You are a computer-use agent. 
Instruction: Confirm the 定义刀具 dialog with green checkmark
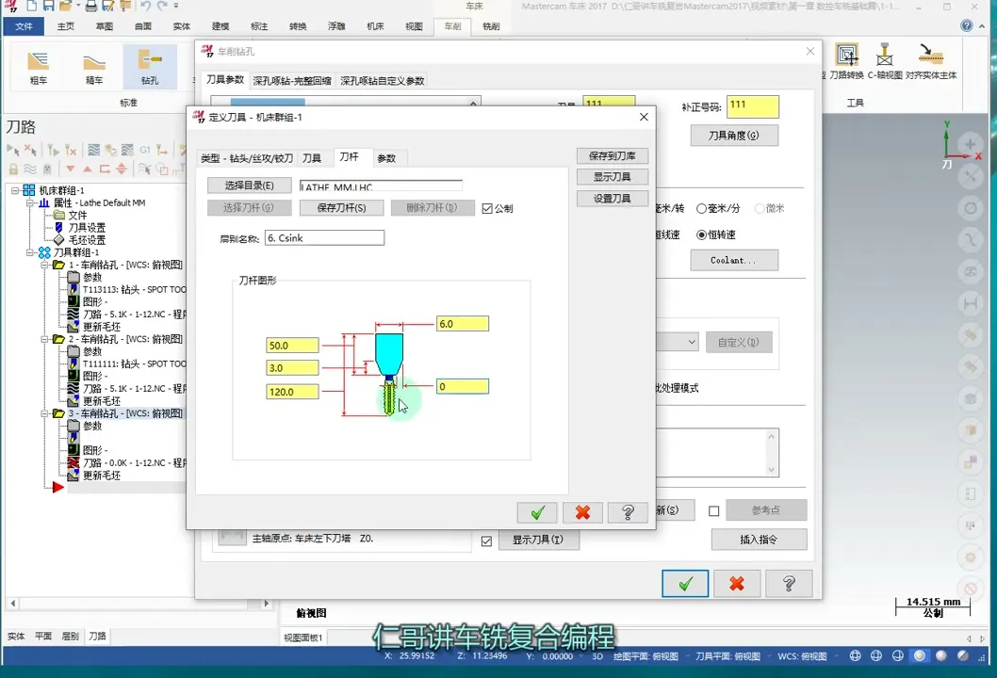(537, 512)
